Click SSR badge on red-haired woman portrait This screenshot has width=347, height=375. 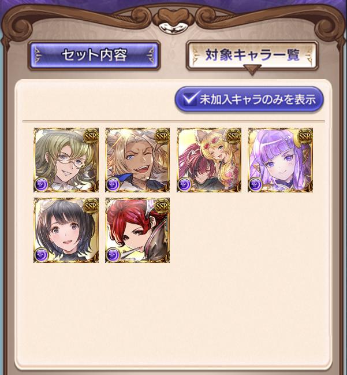[x=162, y=206]
